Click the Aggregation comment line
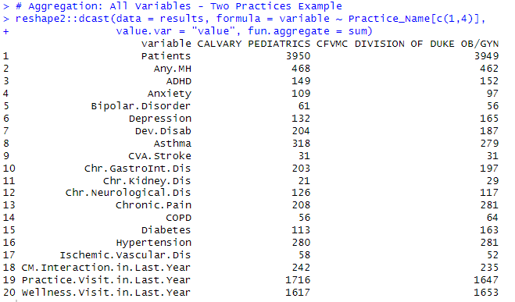This screenshot has height=302, width=515. 179,6
